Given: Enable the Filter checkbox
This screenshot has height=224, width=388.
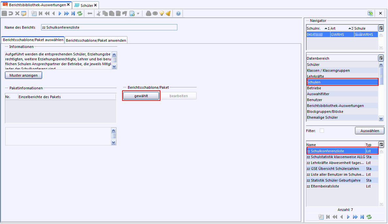Looking at the screenshot, I should click(x=322, y=131).
